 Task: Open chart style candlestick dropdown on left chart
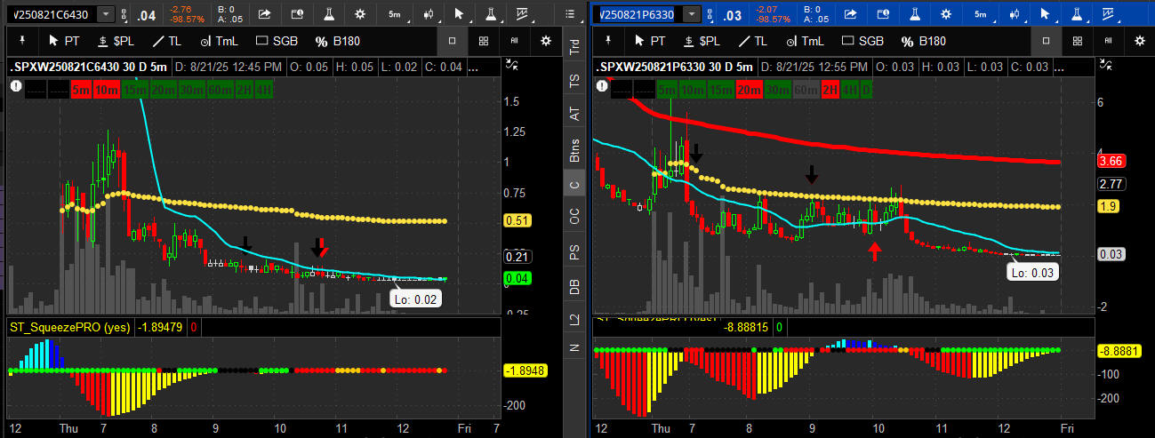429,13
